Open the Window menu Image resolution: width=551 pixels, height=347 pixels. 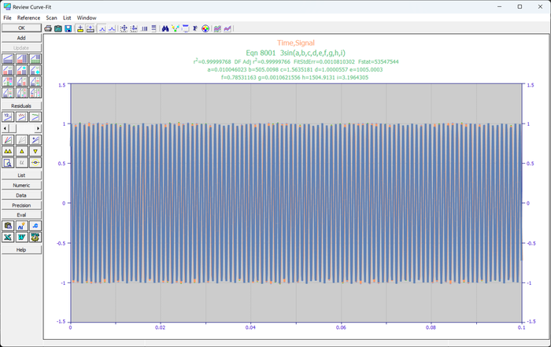click(x=87, y=18)
